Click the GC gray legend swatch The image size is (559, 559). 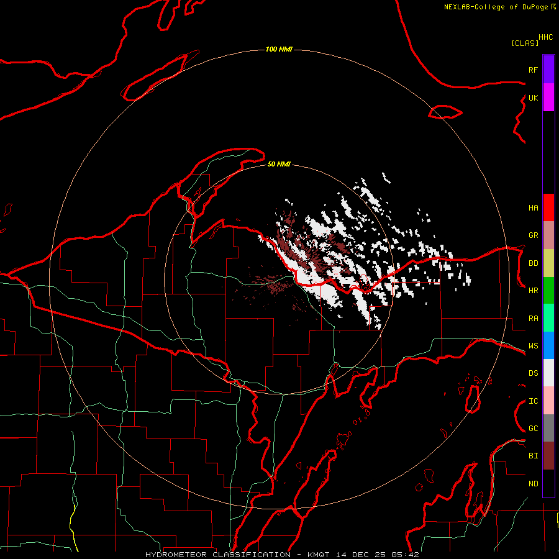548,428
